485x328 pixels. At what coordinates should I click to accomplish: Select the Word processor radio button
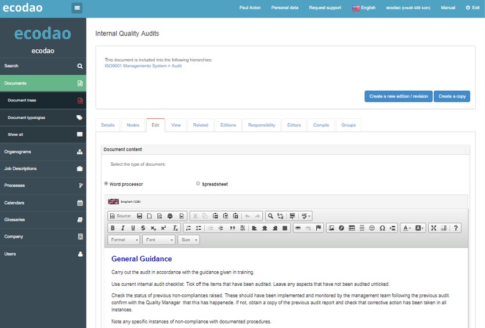[106, 184]
